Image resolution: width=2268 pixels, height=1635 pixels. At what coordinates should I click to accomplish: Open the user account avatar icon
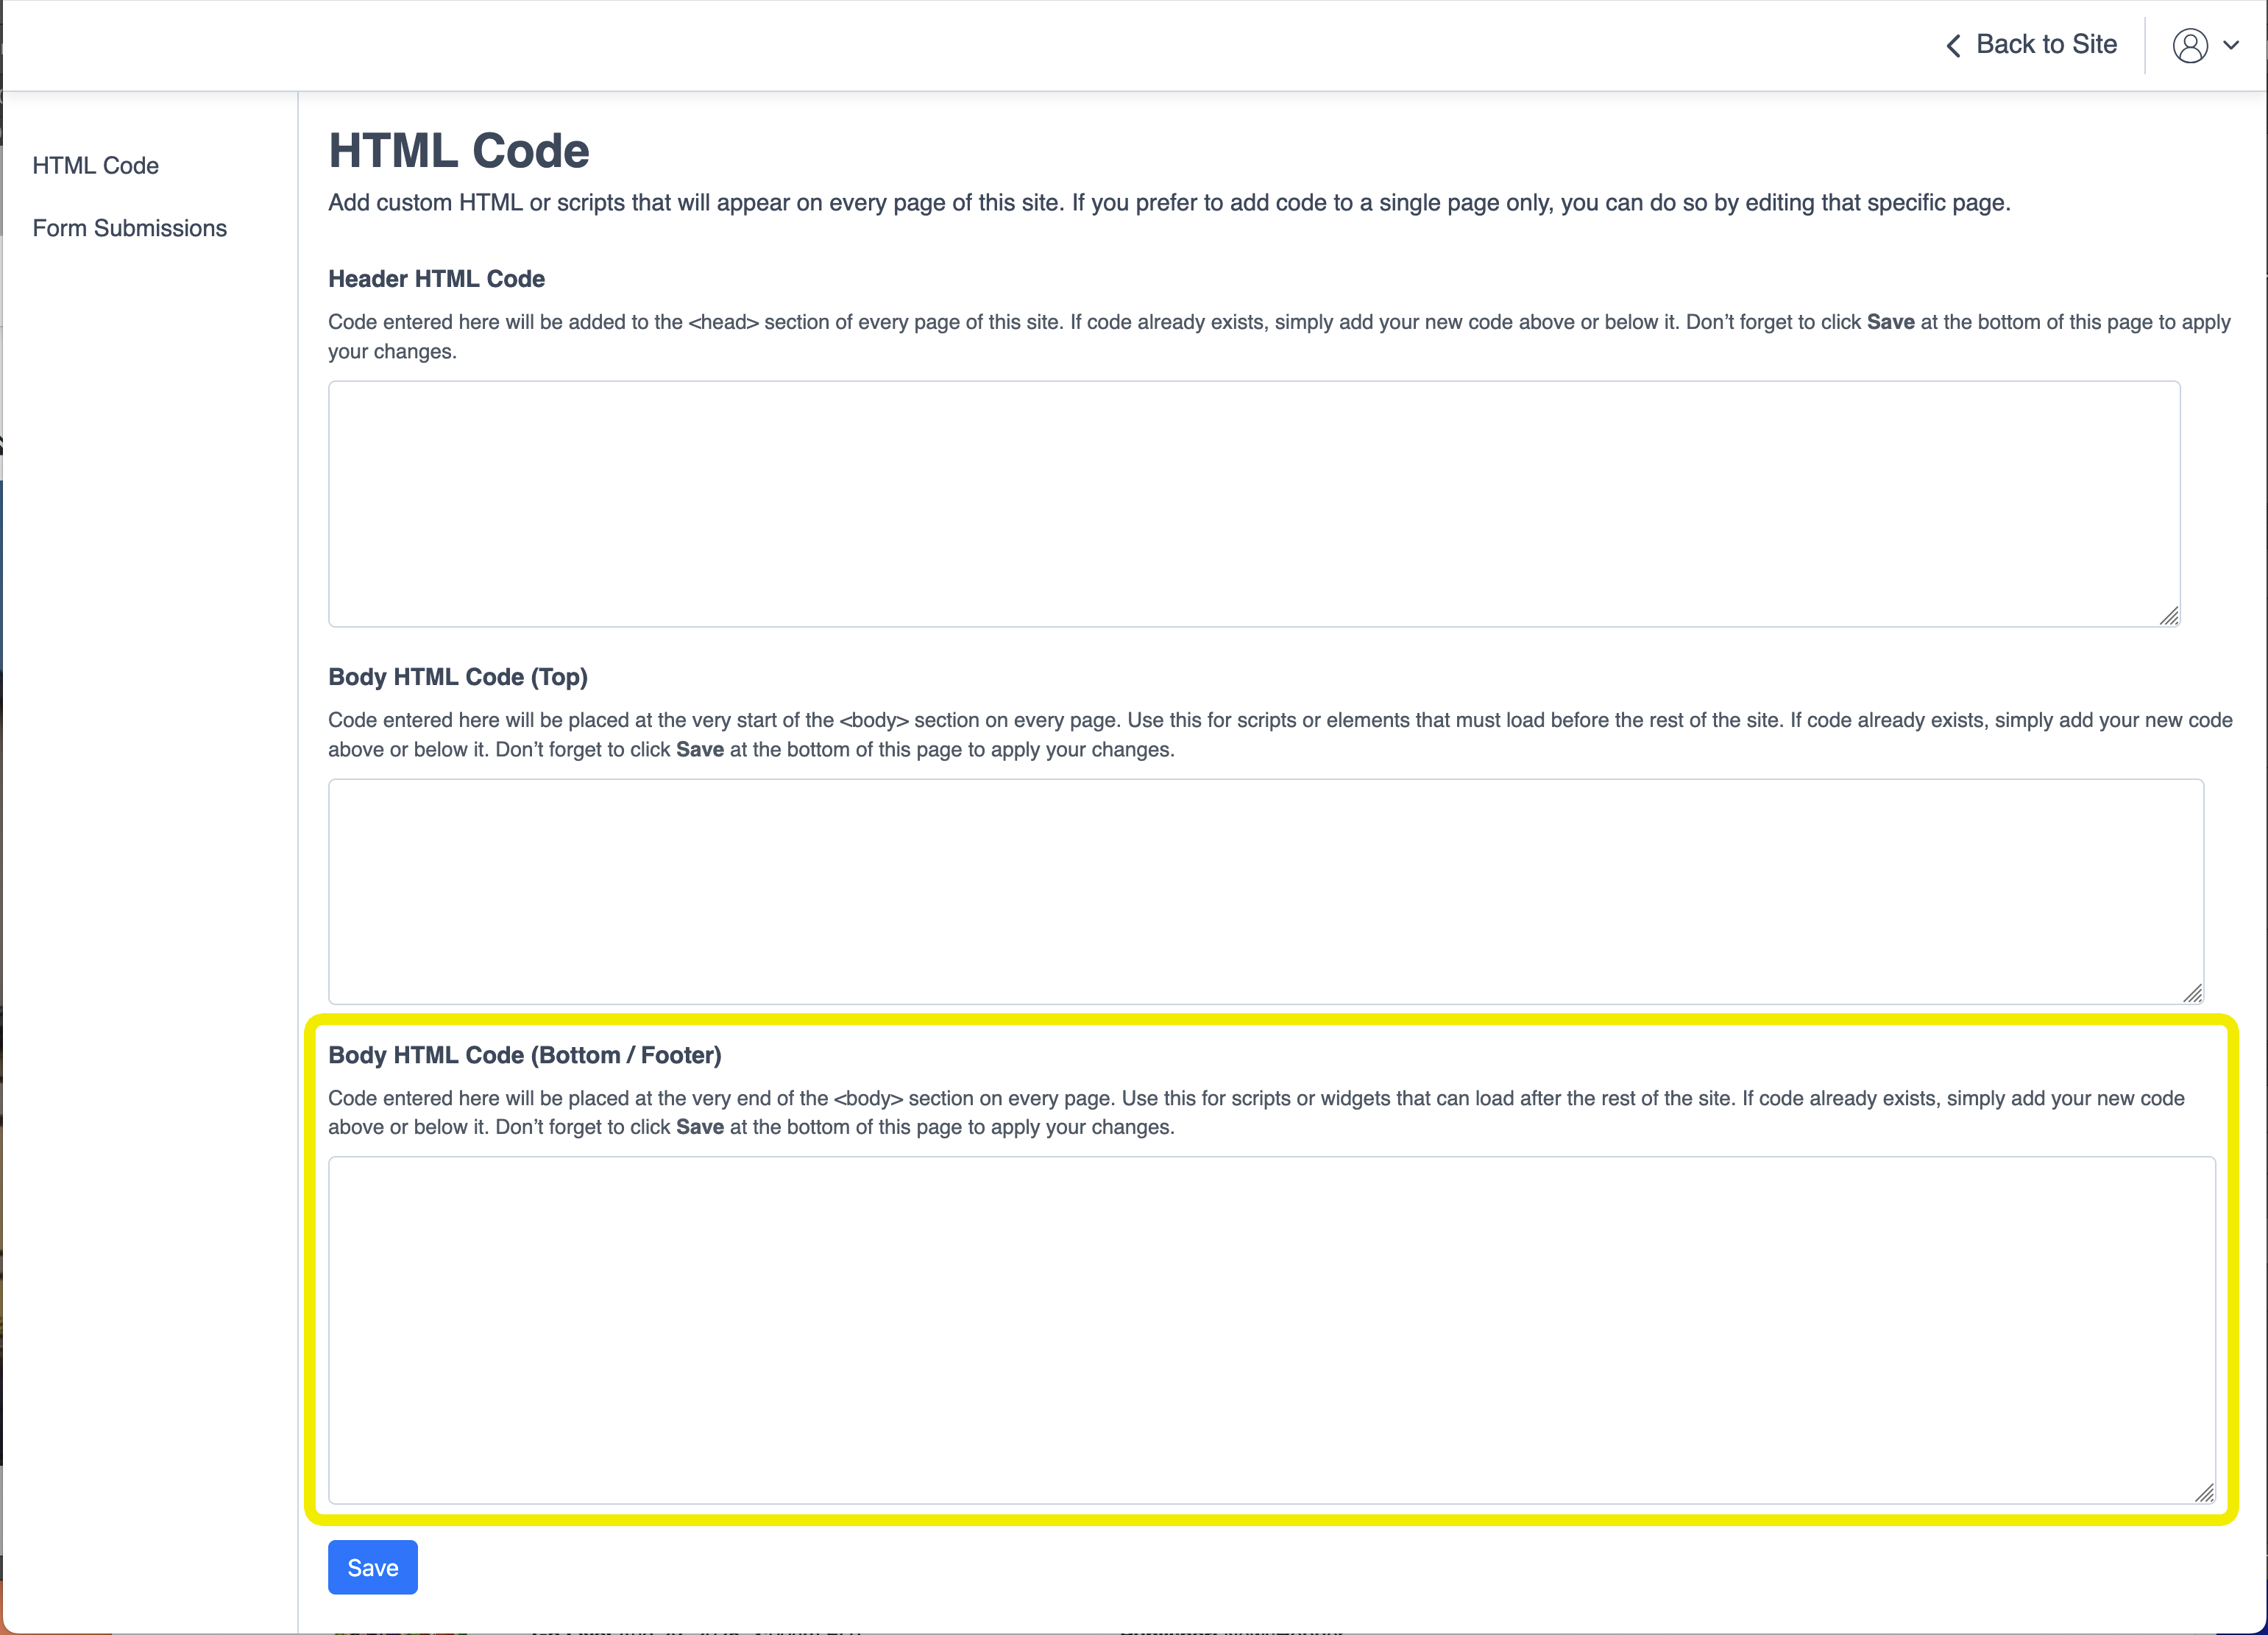2190,45
